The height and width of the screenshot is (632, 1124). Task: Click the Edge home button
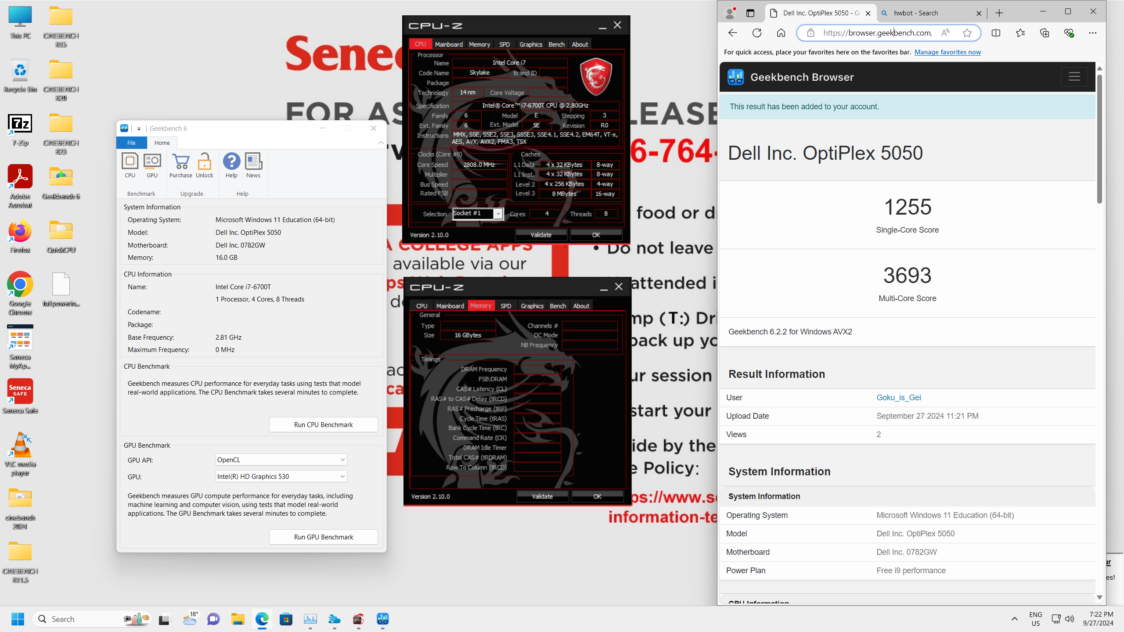point(781,33)
